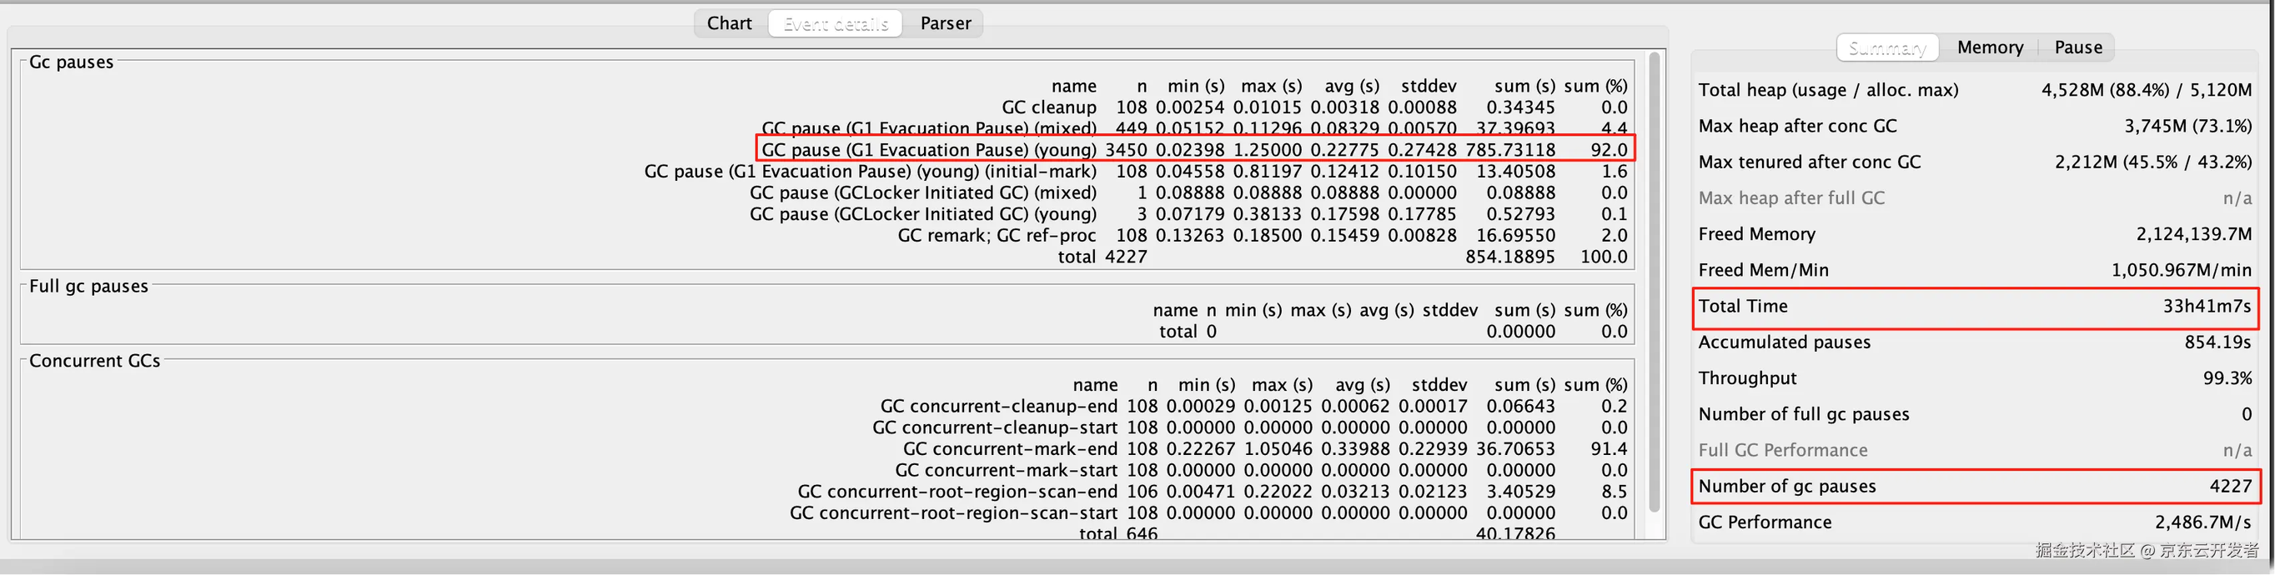The image size is (2275, 575).
Task: Click the Freed Memory summary row
Action: click(x=1975, y=235)
